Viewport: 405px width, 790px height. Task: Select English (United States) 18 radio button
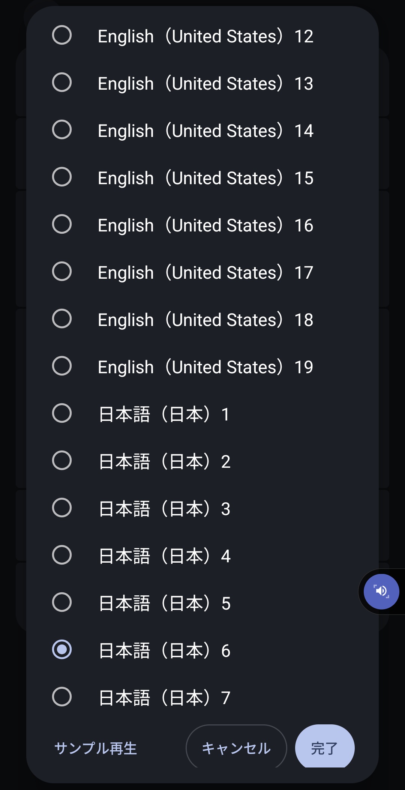pos(62,319)
